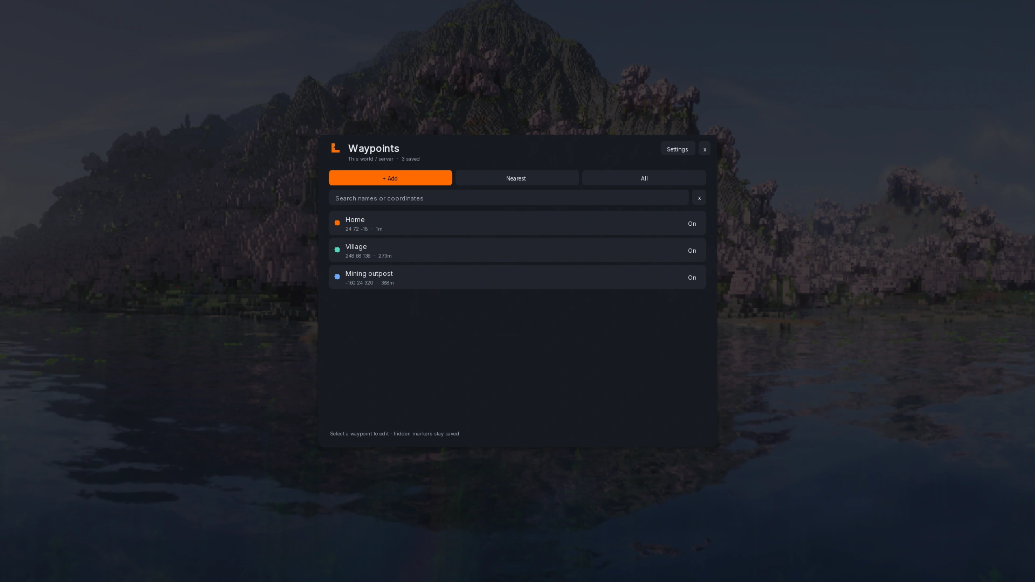Click the 'Select a waypoint to edit' hint
This screenshot has height=582, width=1035.
pyautogui.click(x=359, y=434)
